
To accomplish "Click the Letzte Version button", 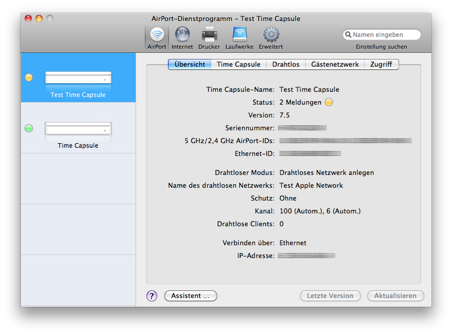I will point(330,295).
